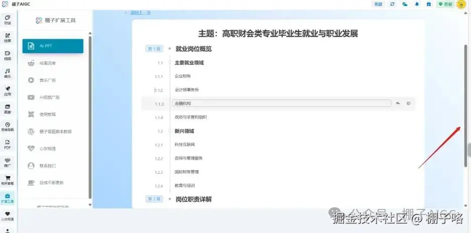
Task: Collapse section 1.1 主要就业领域 node
Action: (x=170, y=63)
